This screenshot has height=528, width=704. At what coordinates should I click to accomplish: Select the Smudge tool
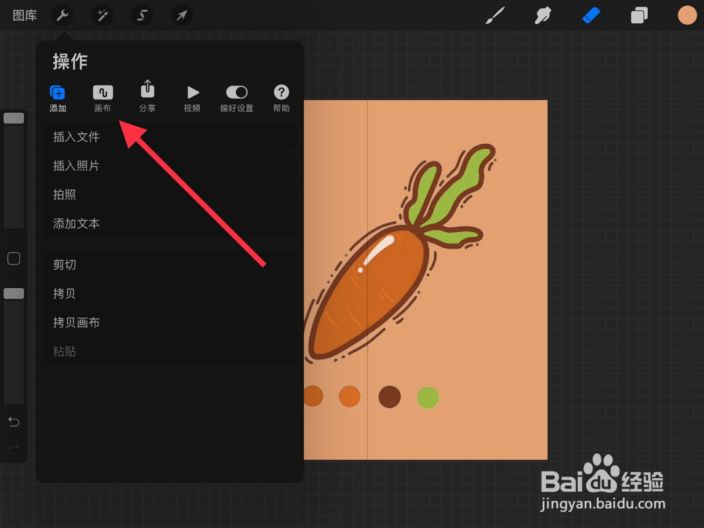pos(543,16)
